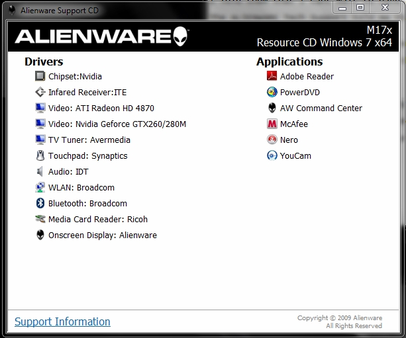Click the YouCam webcam icon
This screenshot has height=338, width=406.
pos(272,155)
